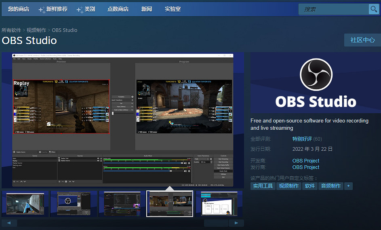Click the 搜索 search input field
Screen dimensions: 381x230
[x=333, y=9]
